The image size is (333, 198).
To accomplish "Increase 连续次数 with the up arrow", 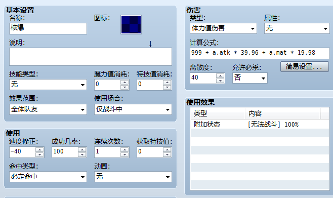I will [x=124, y=149].
